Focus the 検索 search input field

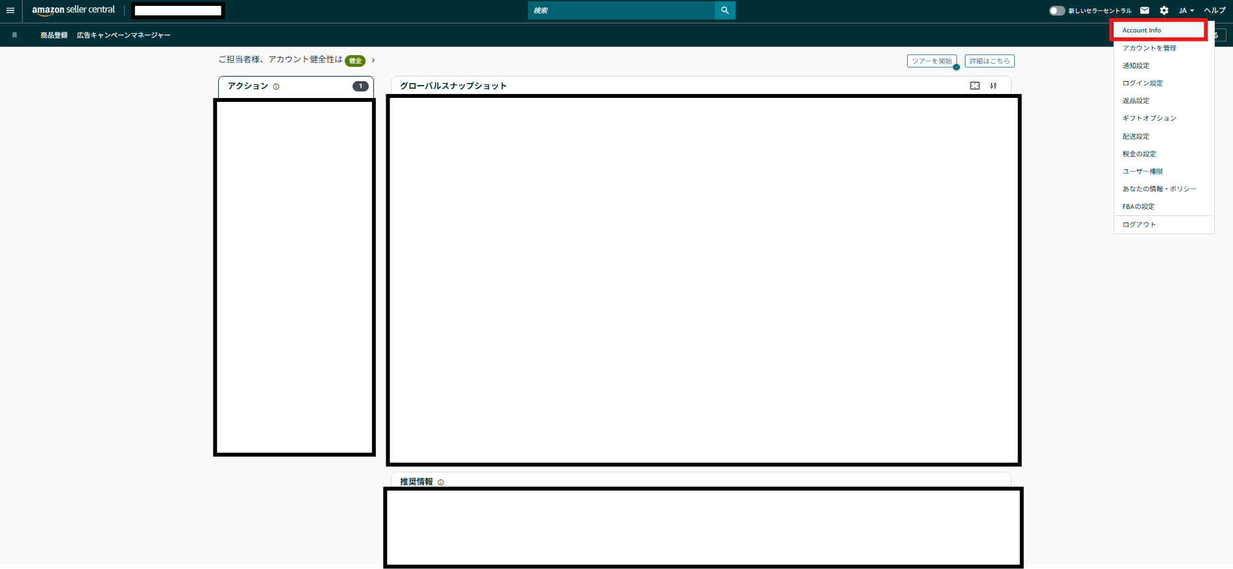(x=621, y=10)
